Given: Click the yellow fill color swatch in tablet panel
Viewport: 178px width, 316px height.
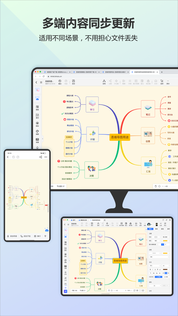Looking at the screenshot, I should 166,241.
